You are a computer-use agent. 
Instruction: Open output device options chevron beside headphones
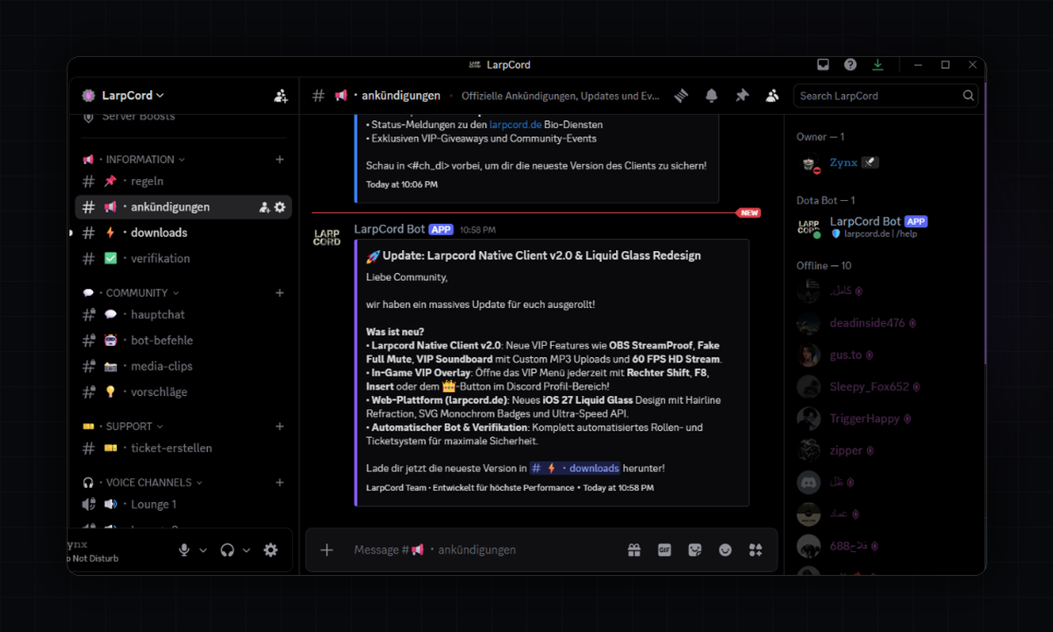[247, 550]
